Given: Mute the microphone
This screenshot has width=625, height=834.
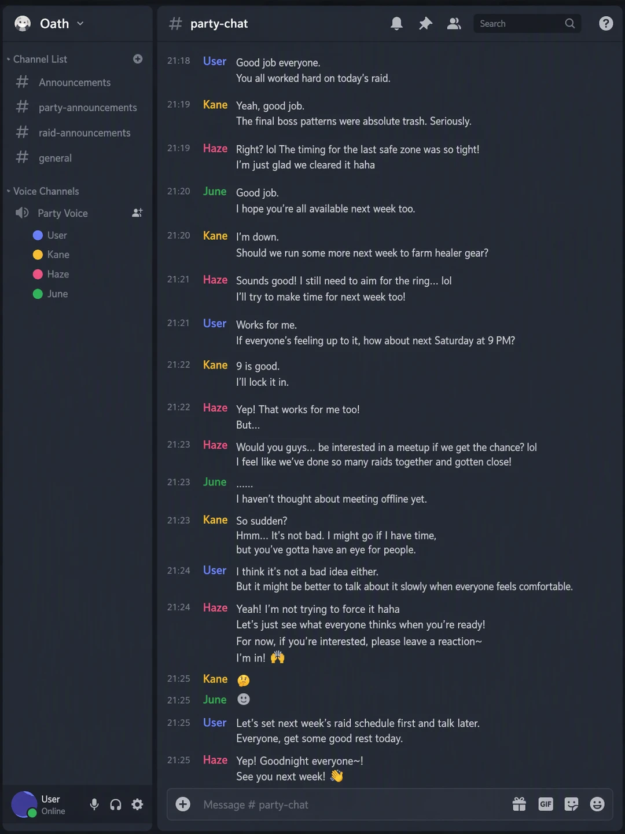Looking at the screenshot, I should (94, 804).
